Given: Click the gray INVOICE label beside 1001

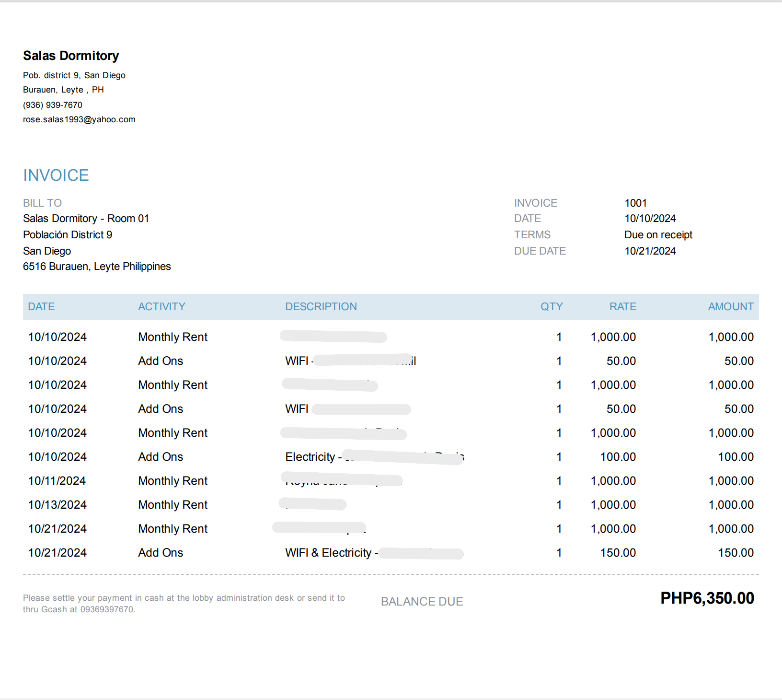Looking at the screenshot, I should (x=536, y=203).
